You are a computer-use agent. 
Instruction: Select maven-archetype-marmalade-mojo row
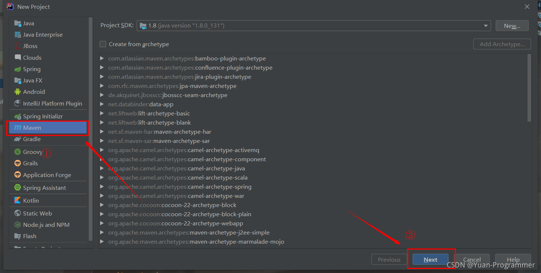[313, 242]
